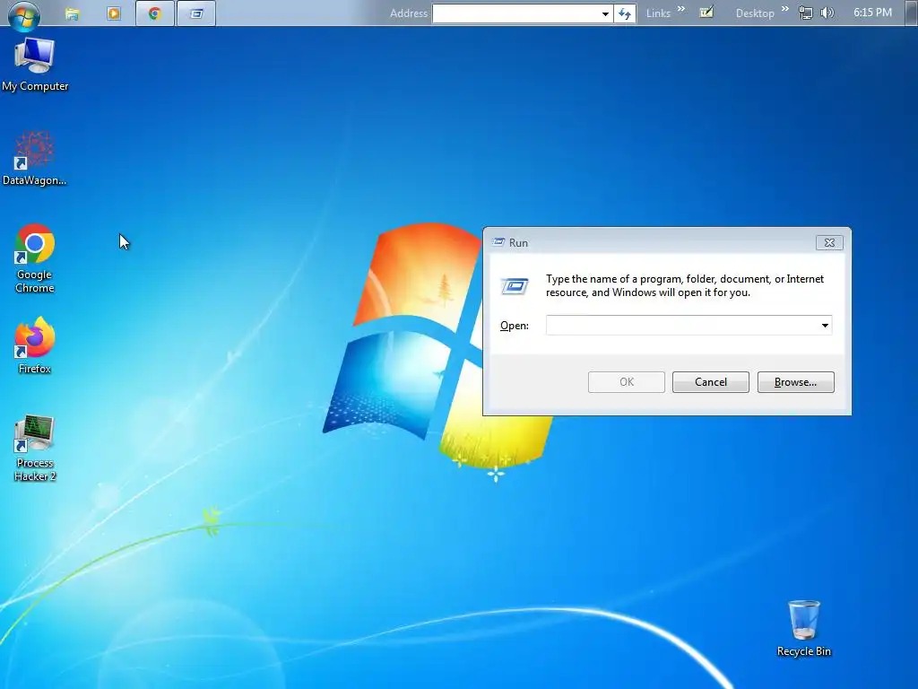918x689 pixels.
Task: Select the Recycle Bin desktop icon
Action: [x=804, y=628]
